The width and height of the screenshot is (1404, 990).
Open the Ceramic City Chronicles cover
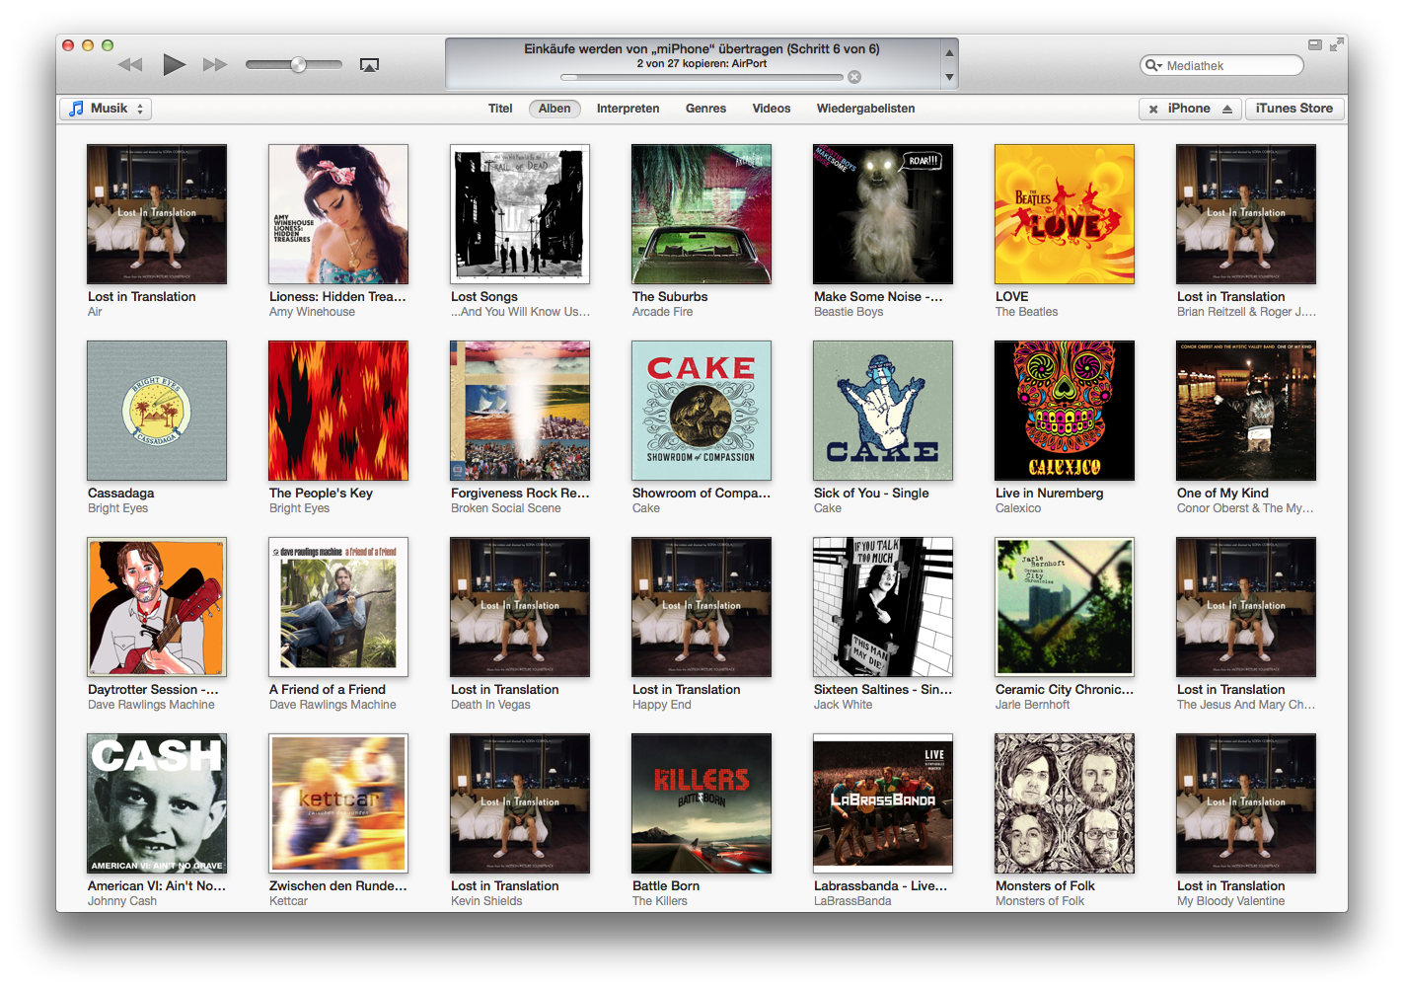coord(1065,607)
